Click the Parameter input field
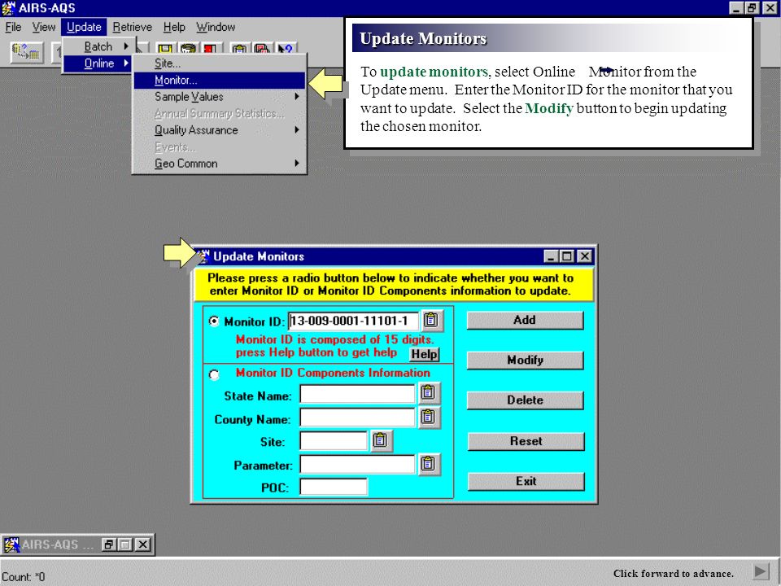Image resolution: width=781 pixels, height=586 pixels. (357, 465)
